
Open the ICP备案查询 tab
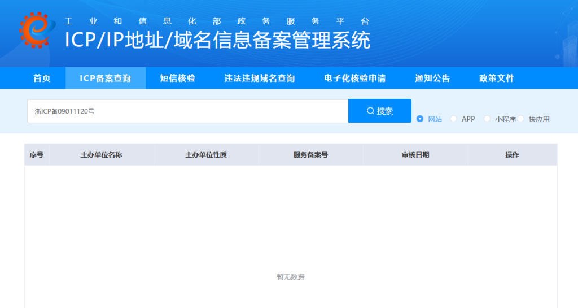click(106, 79)
